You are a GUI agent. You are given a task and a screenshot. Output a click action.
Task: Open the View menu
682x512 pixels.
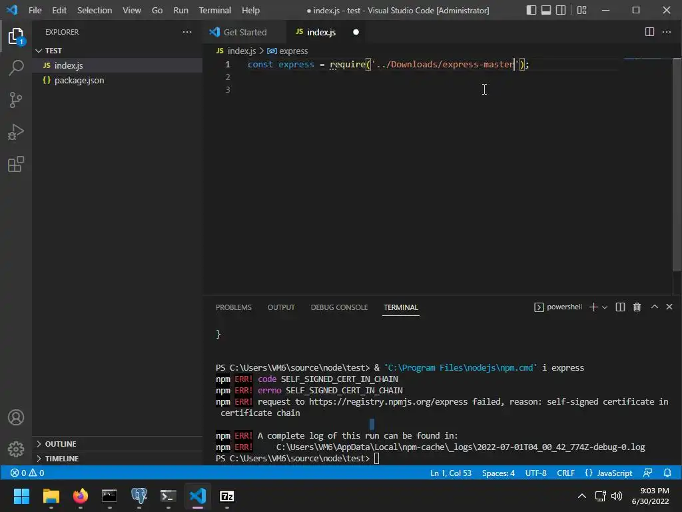click(x=132, y=10)
